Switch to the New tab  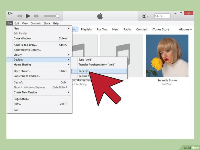pyautogui.click(x=115, y=29)
